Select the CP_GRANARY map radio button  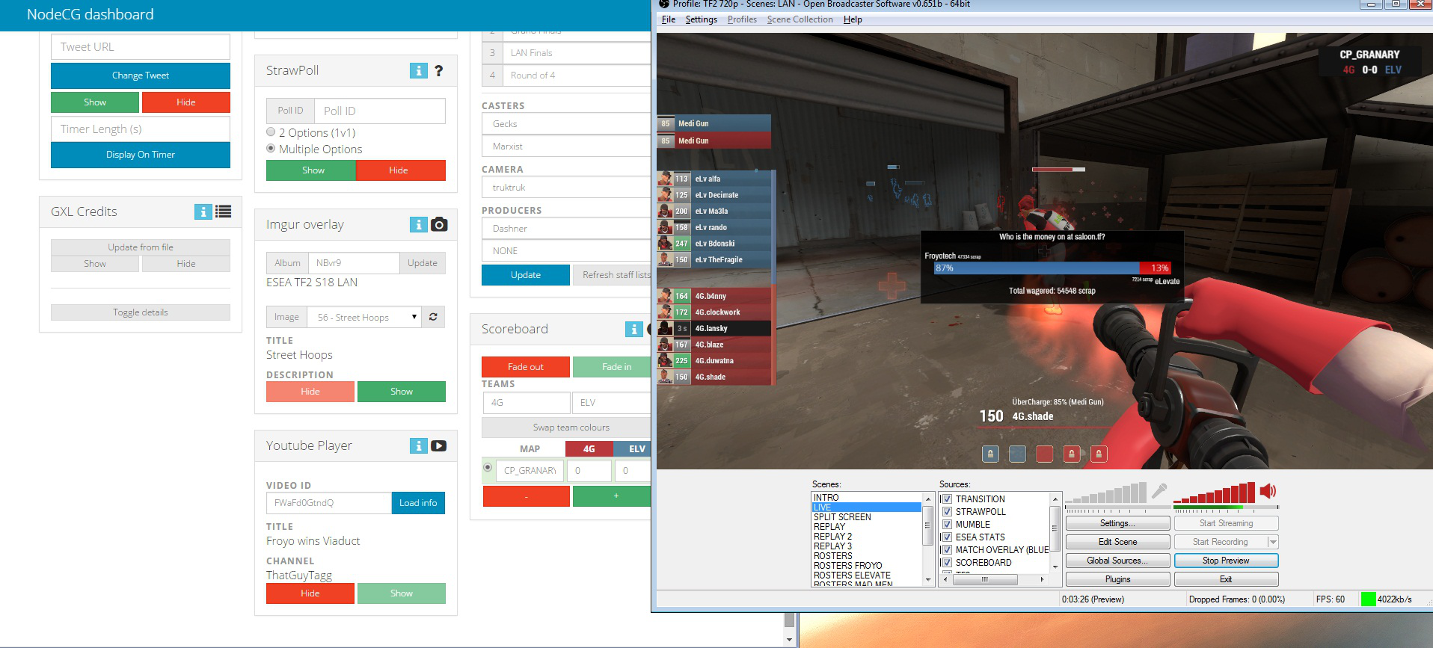coord(488,467)
